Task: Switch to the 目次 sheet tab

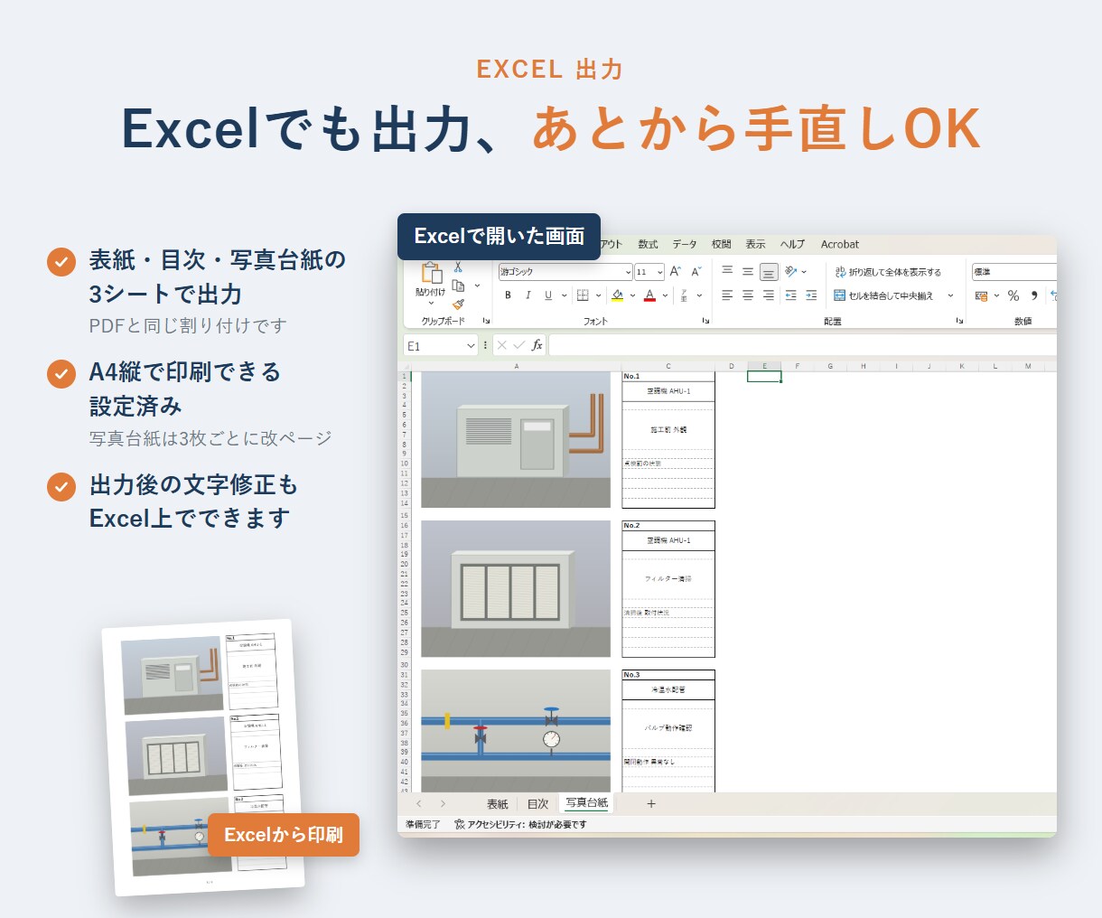Action: click(537, 804)
